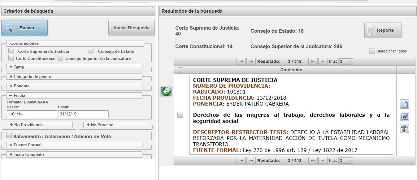Tick Salvamento / Aclaración / Adición de Voto

(x=9, y=136)
